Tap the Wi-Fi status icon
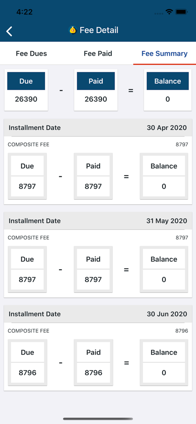The image size is (196, 424). pyautogui.click(x=169, y=12)
